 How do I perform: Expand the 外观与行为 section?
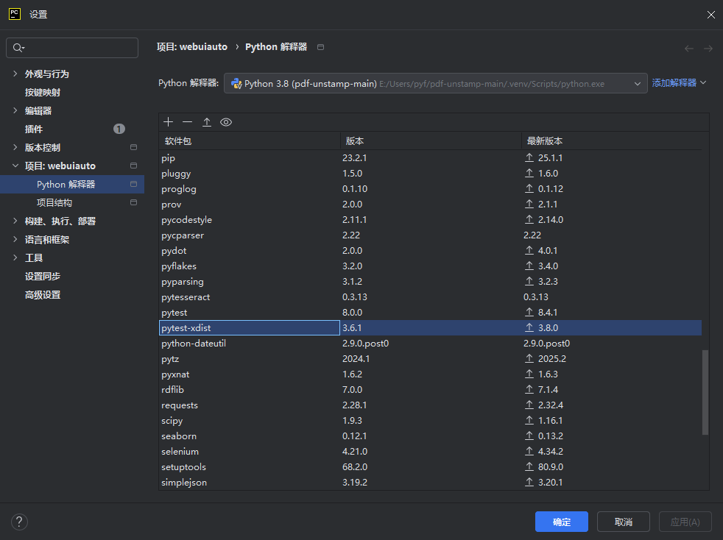point(15,74)
